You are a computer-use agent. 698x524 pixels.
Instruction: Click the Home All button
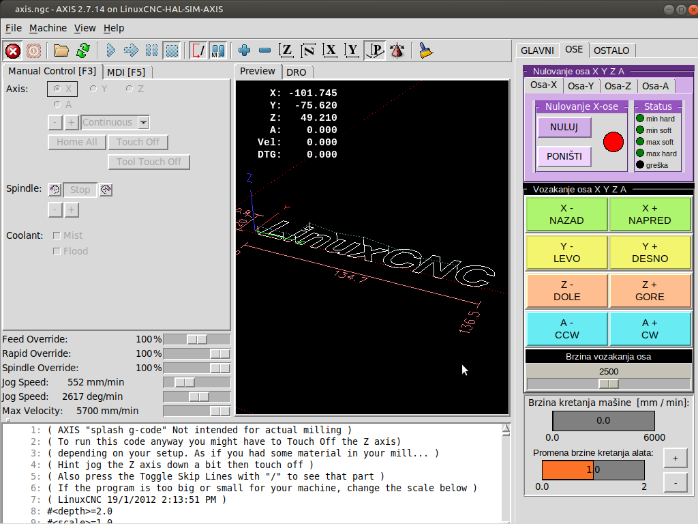click(x=76, y=142)
